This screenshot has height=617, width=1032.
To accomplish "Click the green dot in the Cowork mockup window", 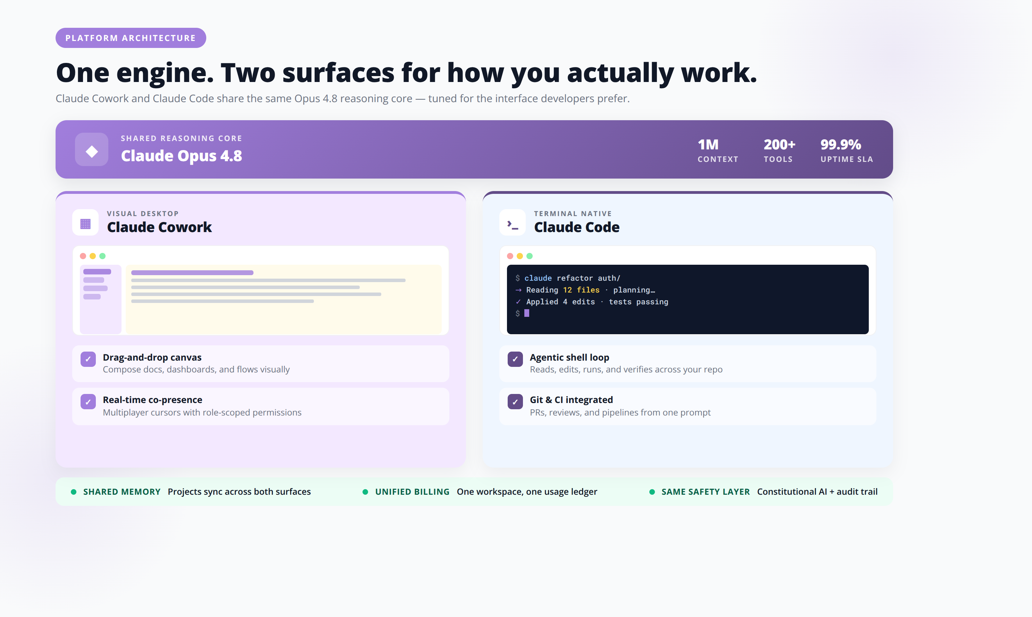I will (x=102, y=256).
